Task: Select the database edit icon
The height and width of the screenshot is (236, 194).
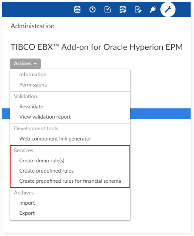Action: pos(123,10)
